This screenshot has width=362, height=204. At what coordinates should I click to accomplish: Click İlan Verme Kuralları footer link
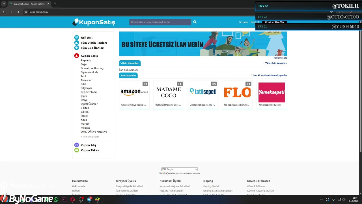pyautogui.click(x=127, y=191)
